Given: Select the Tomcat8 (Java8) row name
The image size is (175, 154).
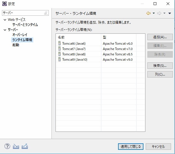Looking at the screenshot, I should pos(74,54).
